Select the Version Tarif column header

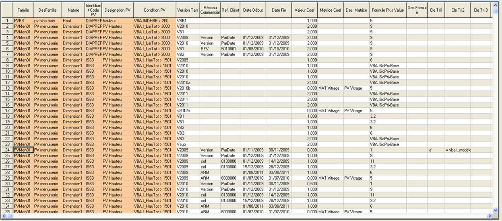(188, 10)
